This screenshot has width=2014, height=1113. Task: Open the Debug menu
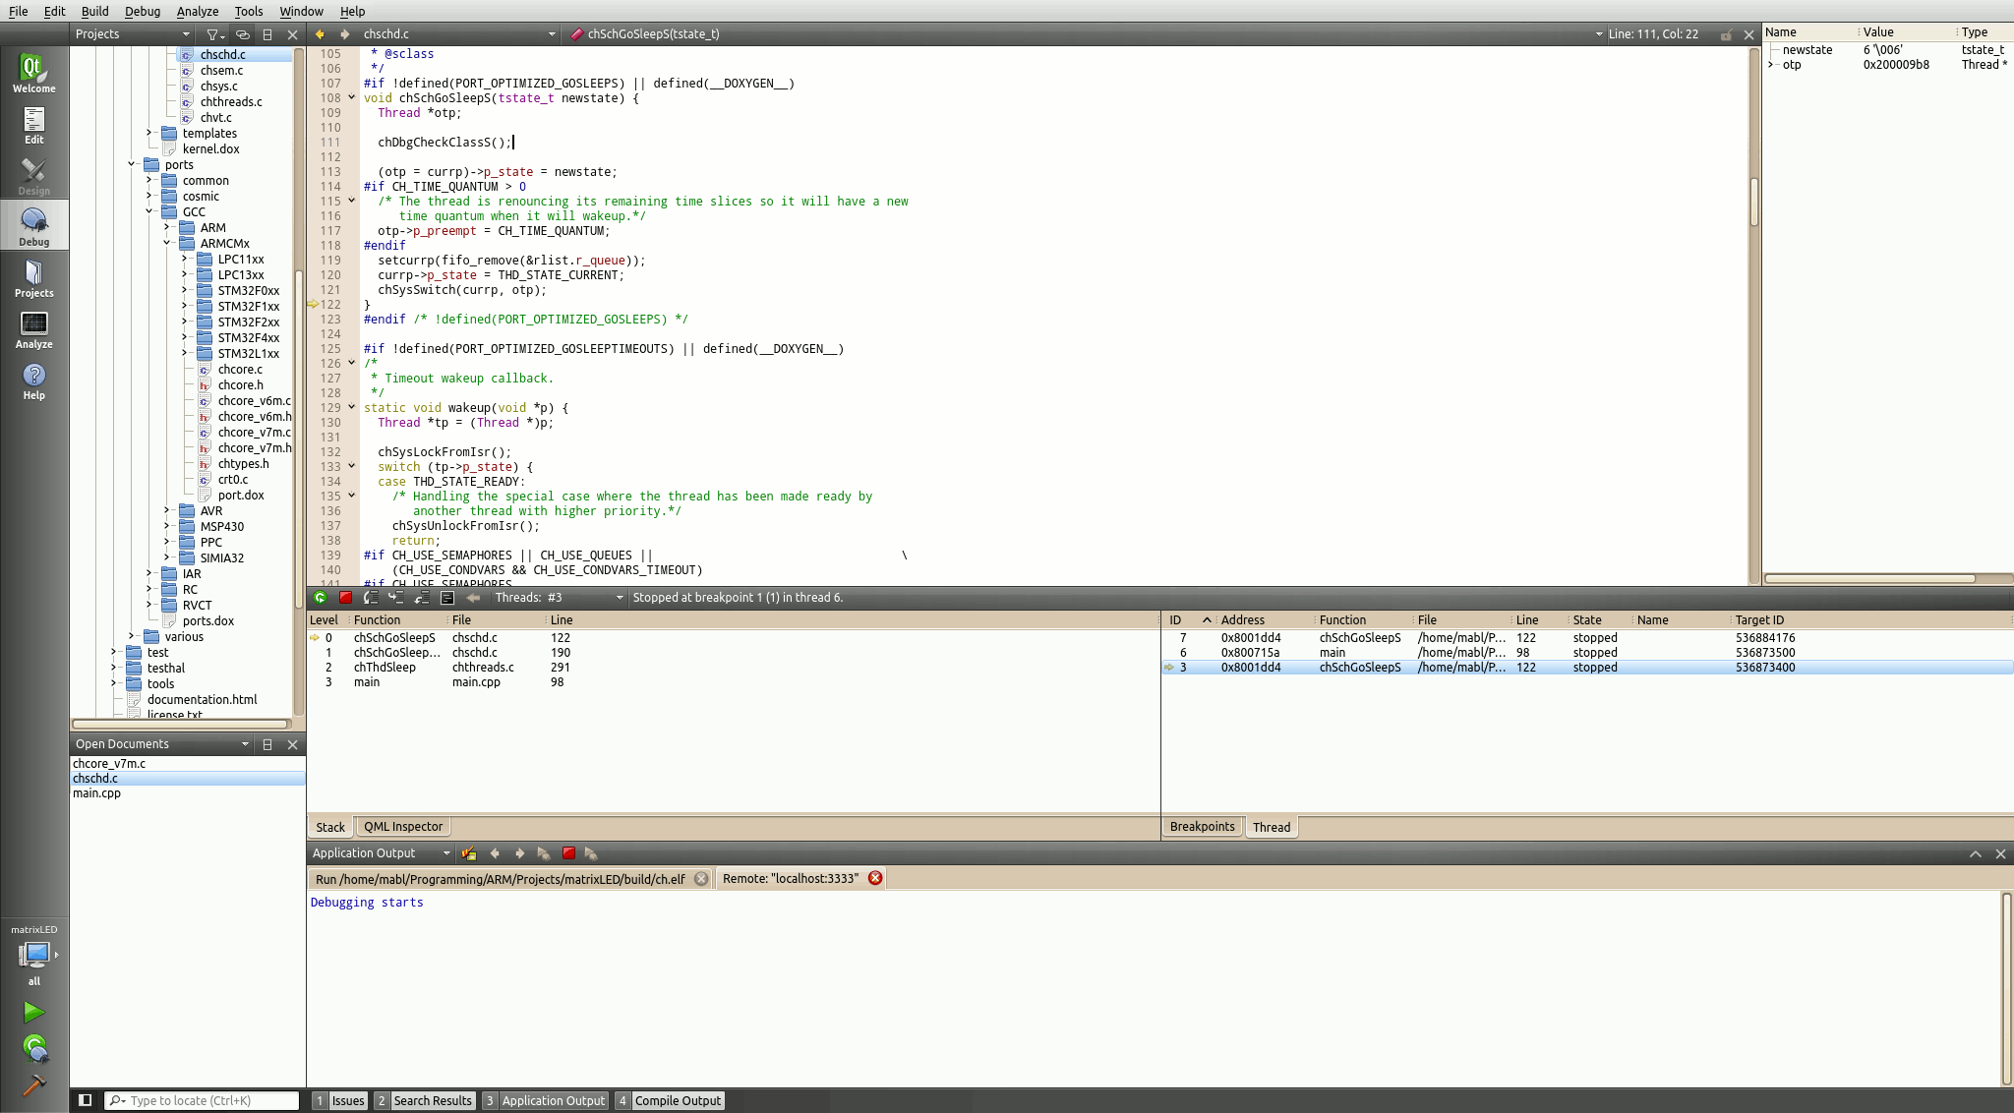pyautogui.click(x=143, y=11)
